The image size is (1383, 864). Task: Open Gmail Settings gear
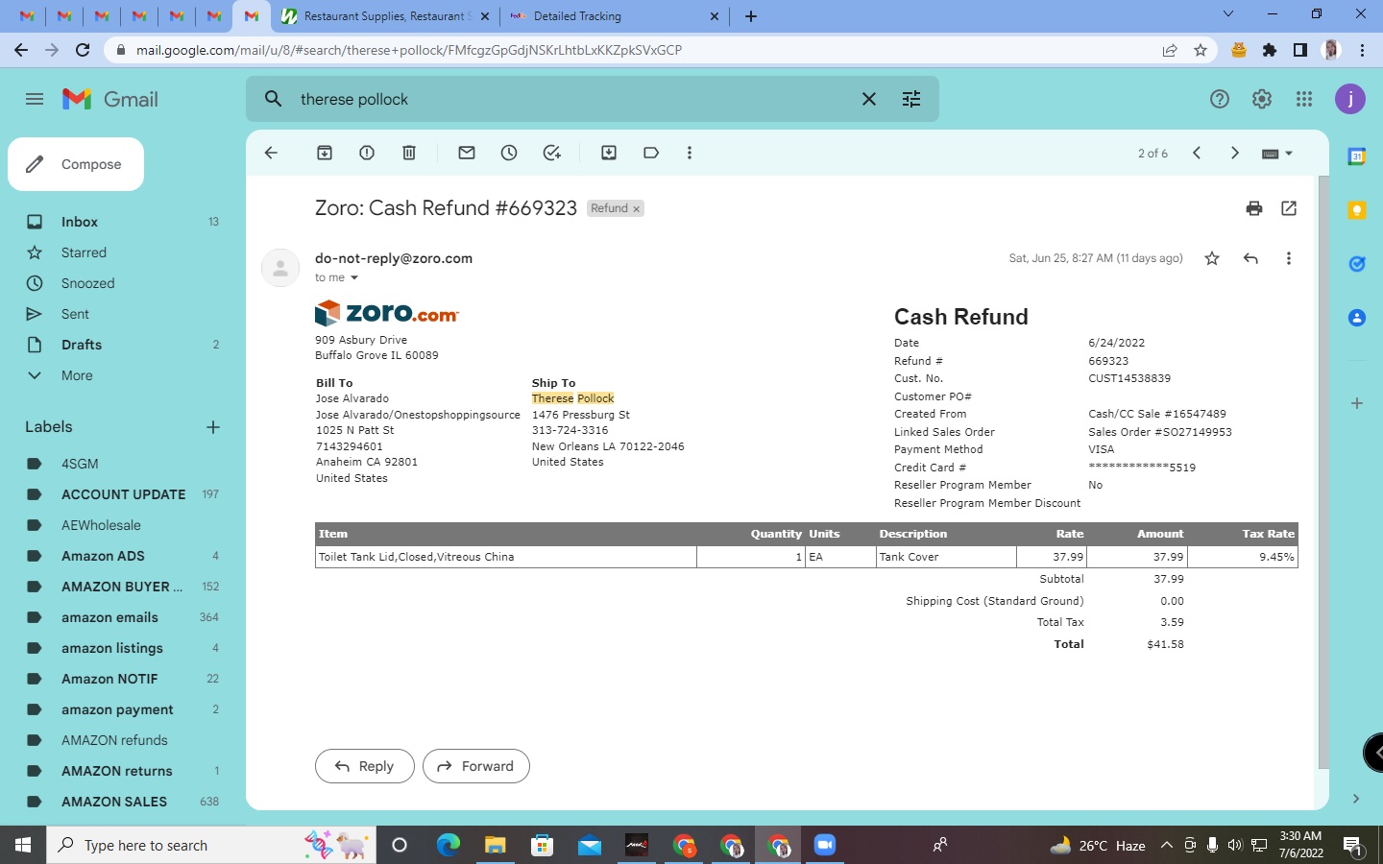point(1262,99)
